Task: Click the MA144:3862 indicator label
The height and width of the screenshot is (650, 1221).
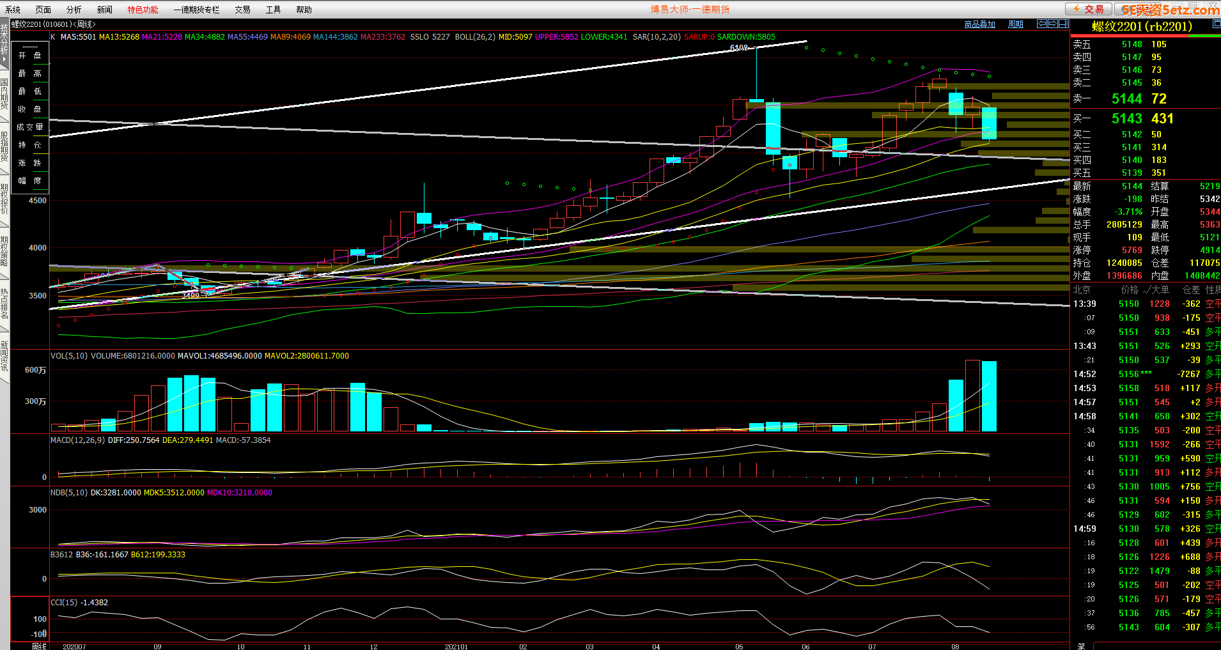Action: tap(336, 37)
